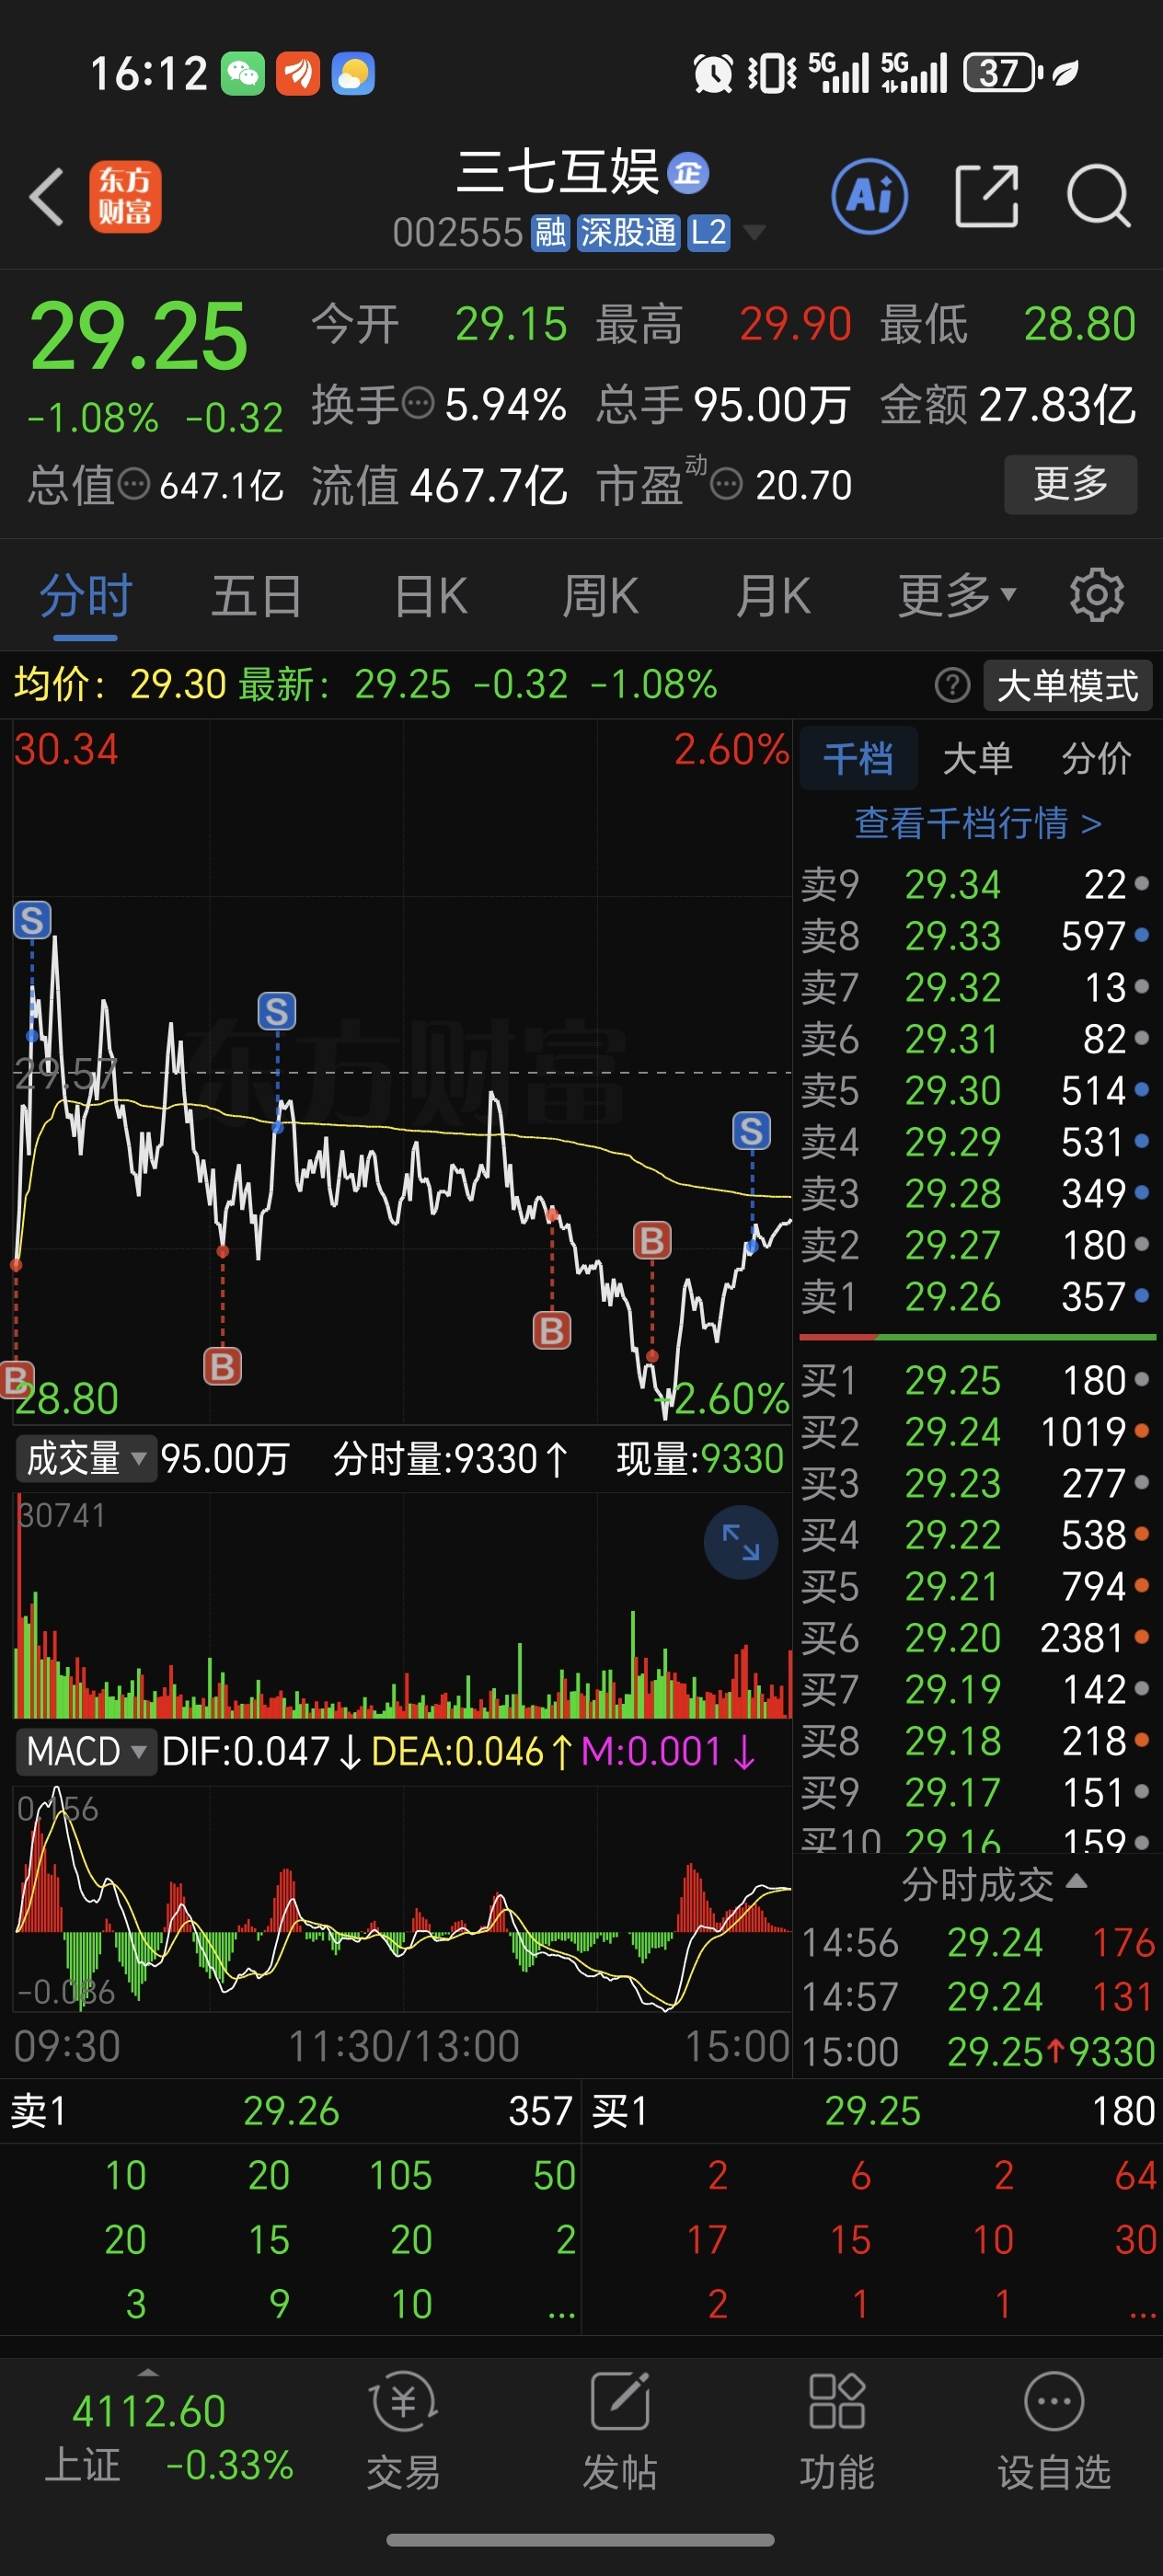Expand stock code dropdown triangle
This screenshot has width=1163, height=2576.
pos(754,233)
